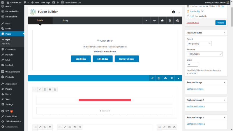This screenshot has width=233, height=131.
Task: Add element to 1/1 column
Action: pyautogui.click(x=105, y=111)
